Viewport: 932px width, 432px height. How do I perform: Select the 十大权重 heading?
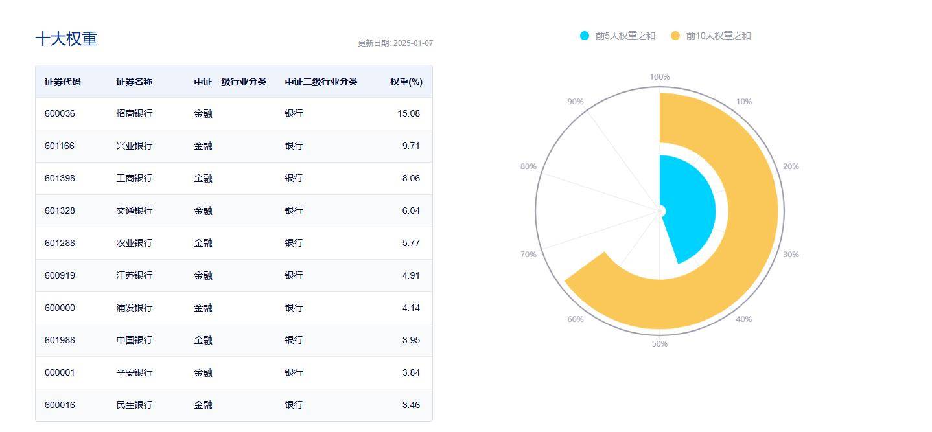click(66, 39)
